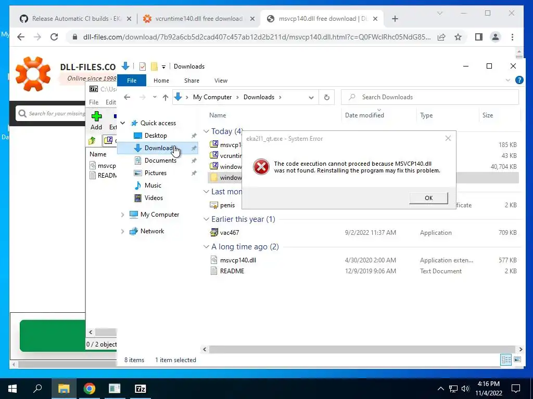The width and height of the screenshot is (533, 399).
Task: Click the Explorer horizontal scrollbar
Action: coord(362,349)
